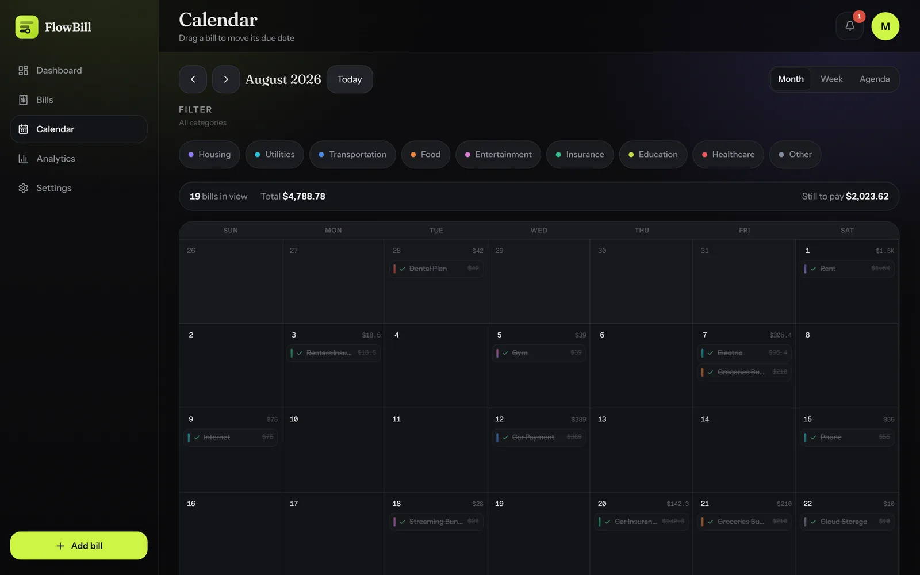This screenshot has width=920, height=575.
Task: Open the notifications bell
Action: click(x=849, y=26)
